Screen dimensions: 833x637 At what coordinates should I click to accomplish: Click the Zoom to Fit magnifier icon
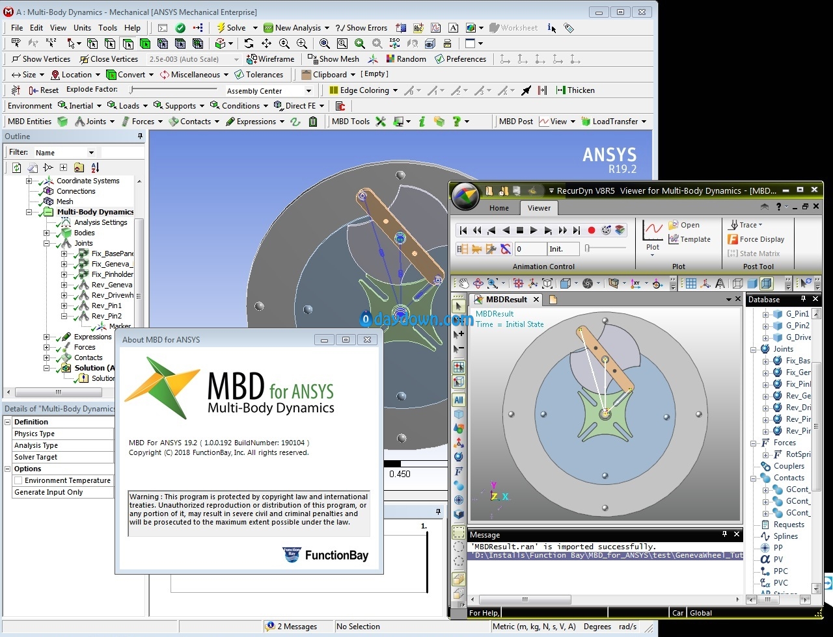[325, 44]
